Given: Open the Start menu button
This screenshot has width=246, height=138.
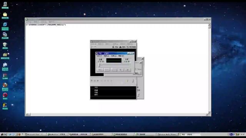Looking at the screenshot, I should pos(4,135).
